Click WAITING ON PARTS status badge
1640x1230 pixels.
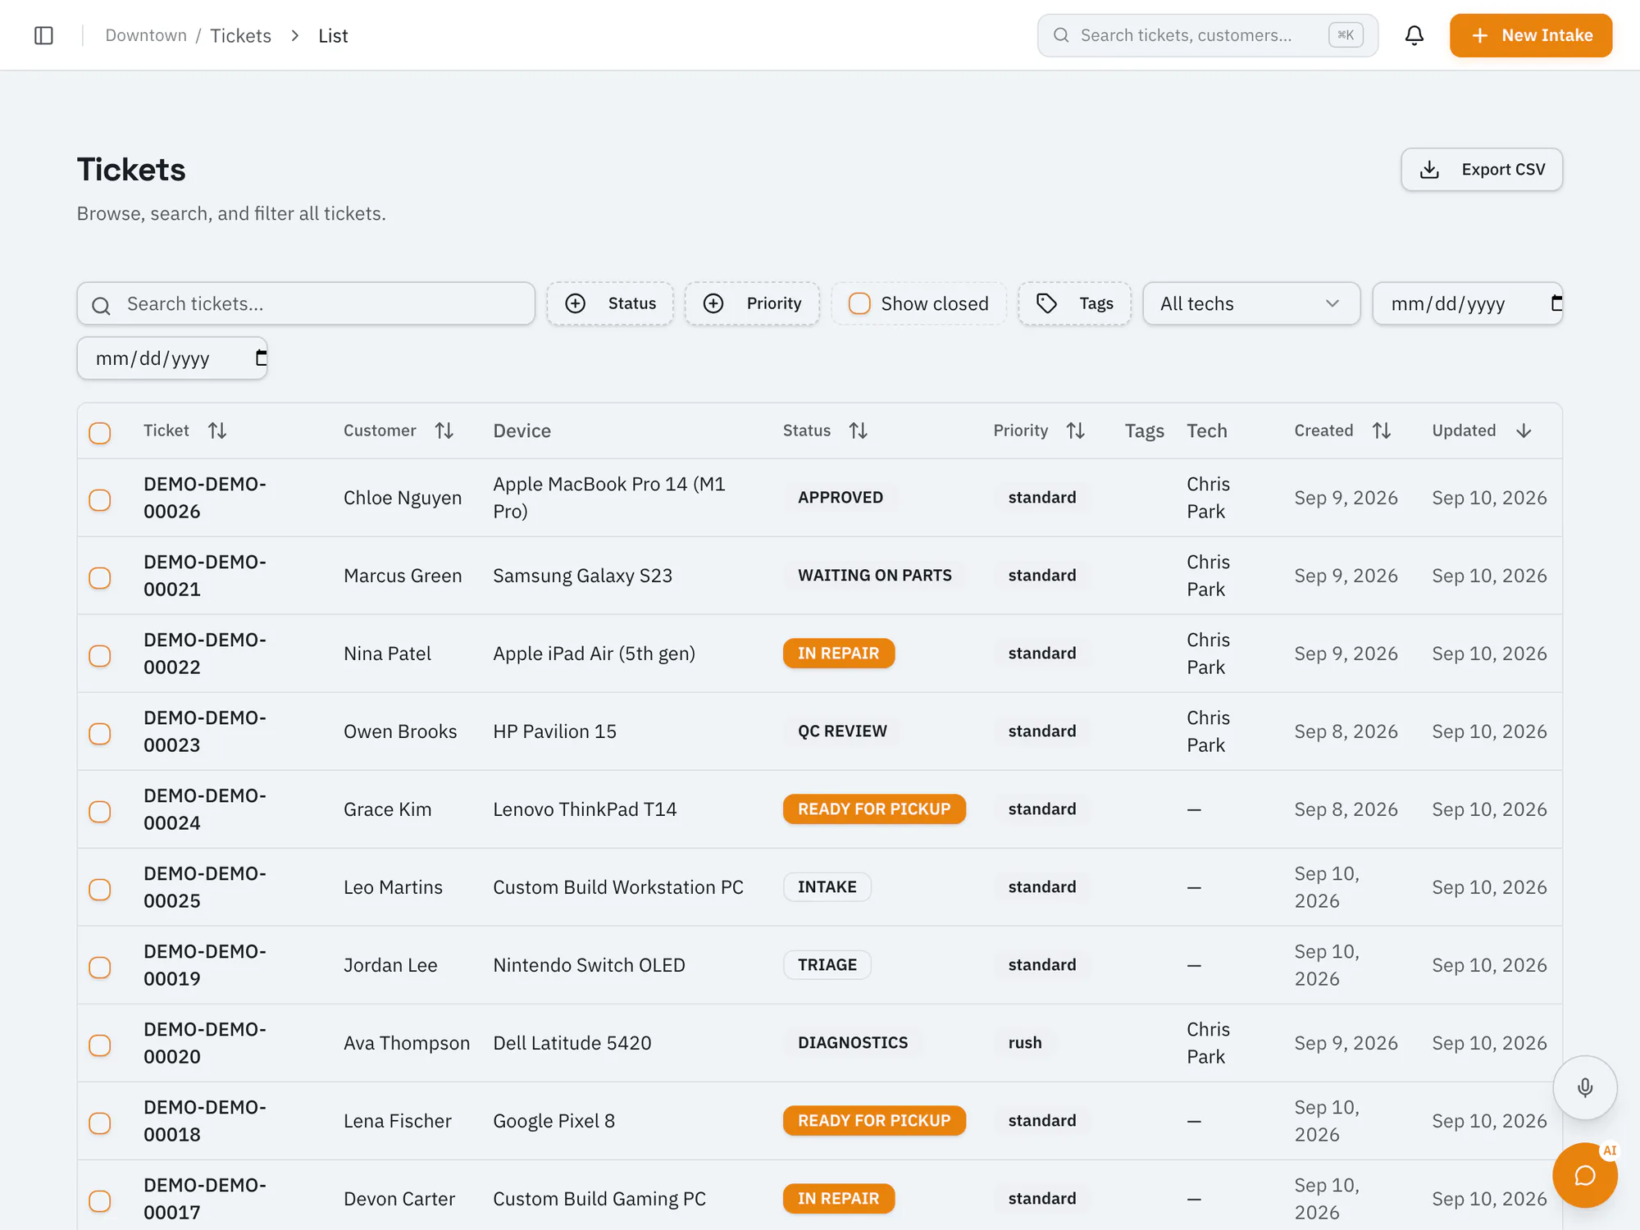point(874,576)
